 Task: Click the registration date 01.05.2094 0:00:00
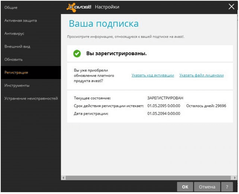164,114
